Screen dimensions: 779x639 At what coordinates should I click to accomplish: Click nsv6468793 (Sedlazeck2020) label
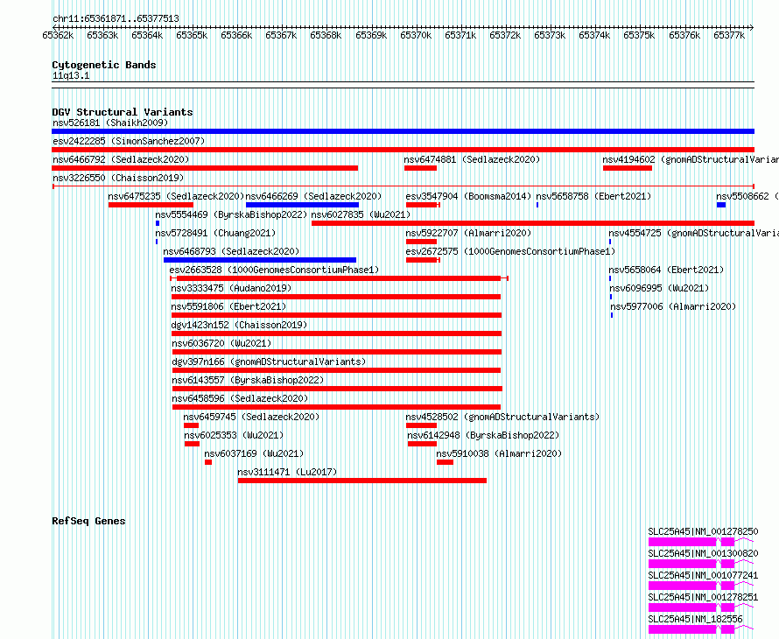(231, 251)
